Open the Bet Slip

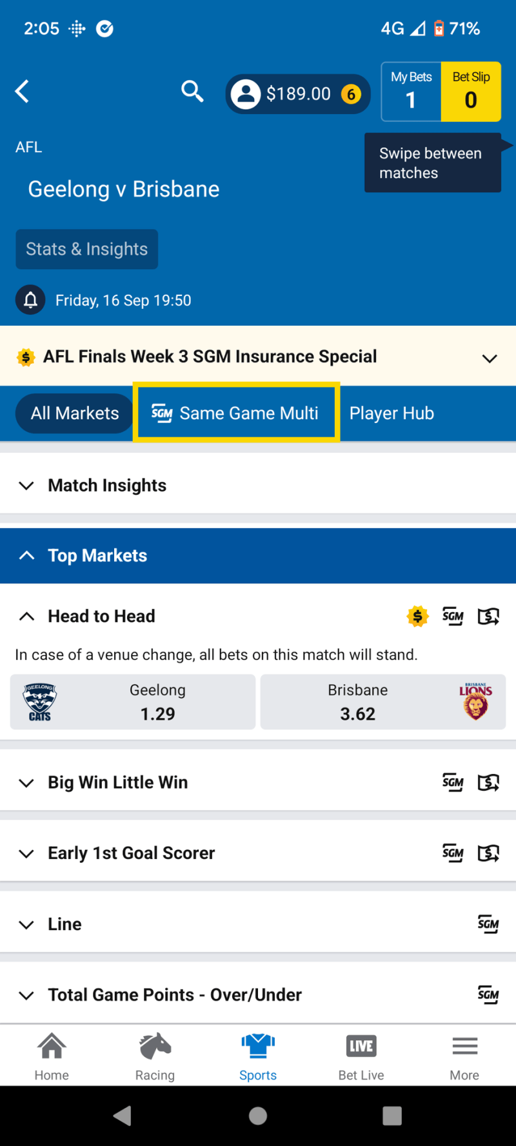click(x=471, y=92)
